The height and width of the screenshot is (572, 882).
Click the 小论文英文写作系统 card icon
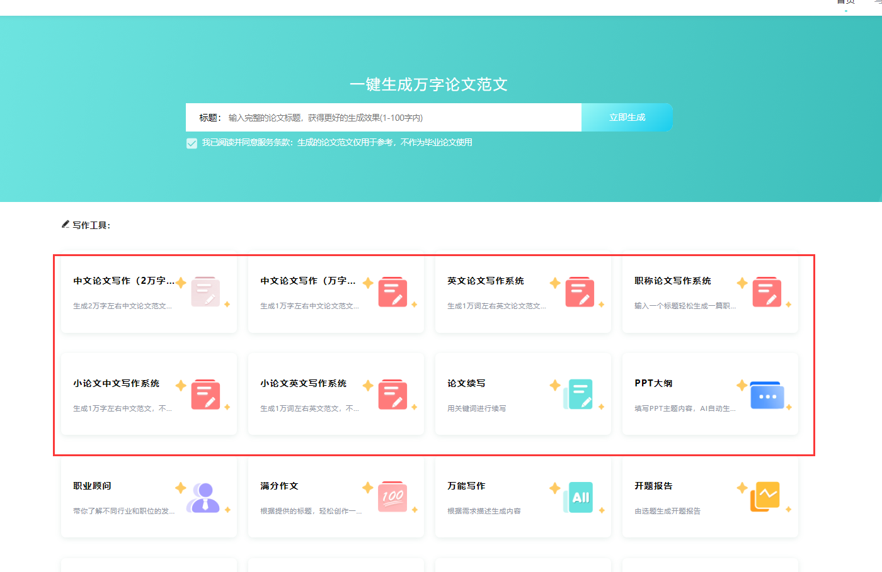[x=392, y=395]
